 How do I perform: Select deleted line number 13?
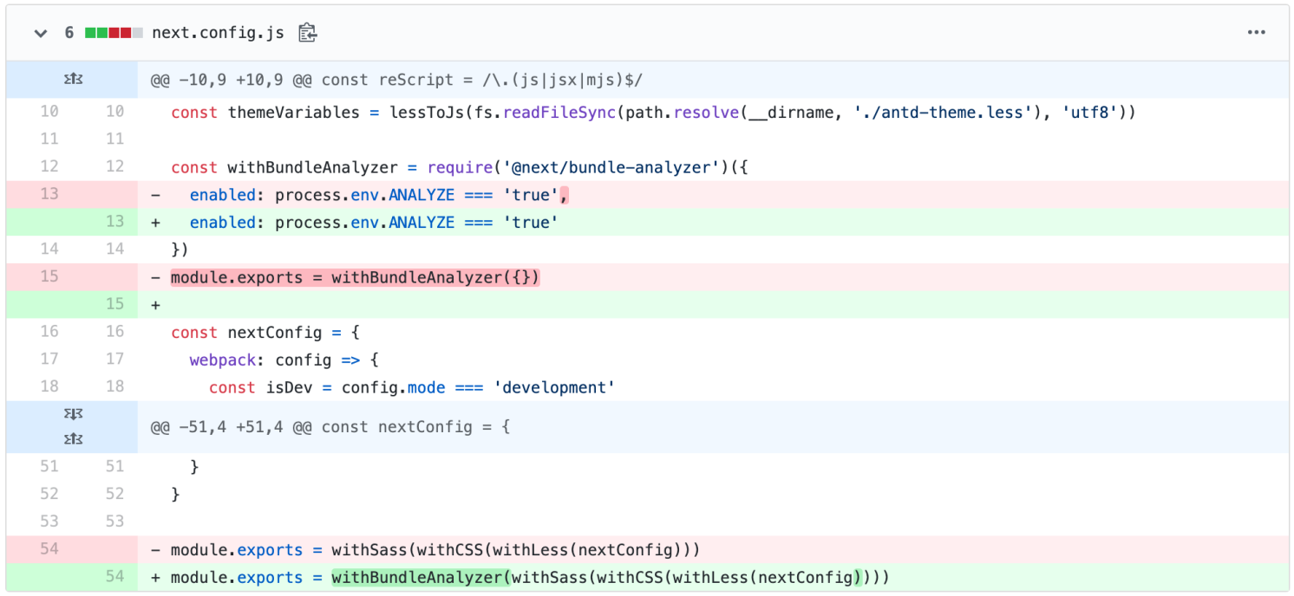point(49,194)
